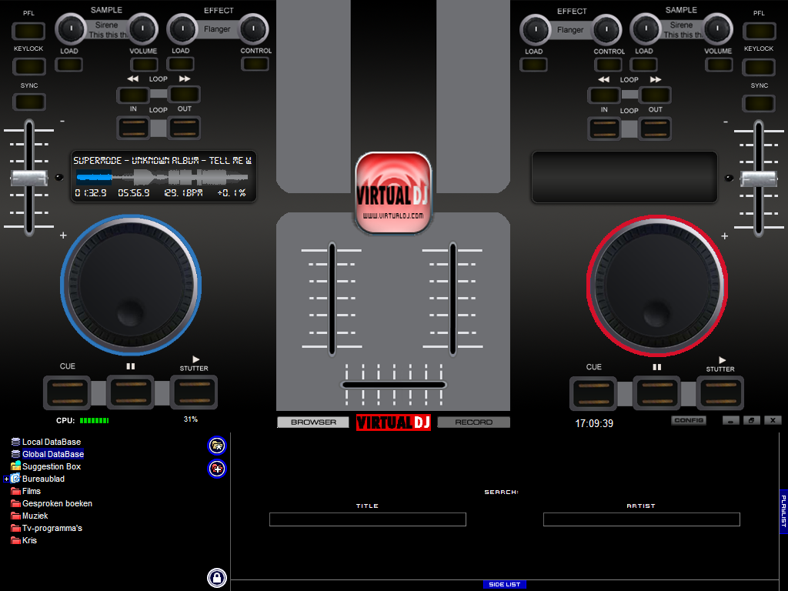Click right deck effect Control button

[609, 65]
